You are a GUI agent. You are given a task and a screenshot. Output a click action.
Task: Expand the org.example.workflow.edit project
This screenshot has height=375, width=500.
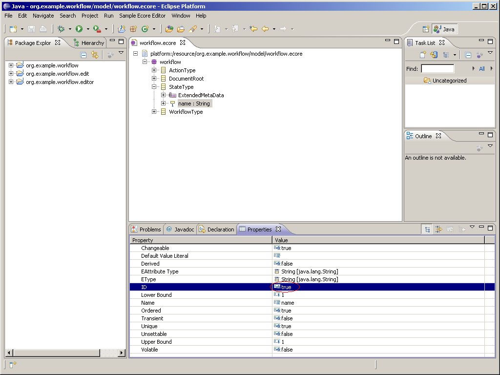pyautogui.click(x=11, y=74)
